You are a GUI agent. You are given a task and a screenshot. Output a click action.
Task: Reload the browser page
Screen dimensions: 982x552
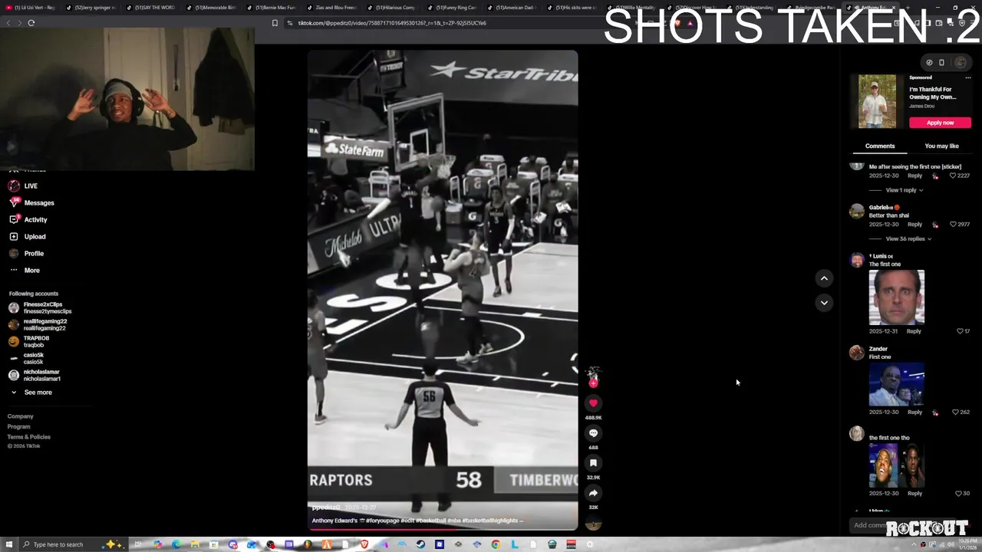pyautogui.click(x=31, y=23)
